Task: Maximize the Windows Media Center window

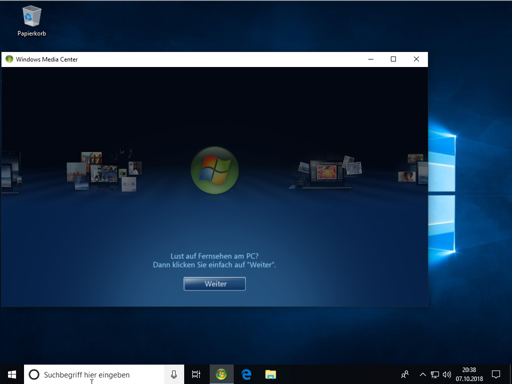Action: tap(393, 59)
